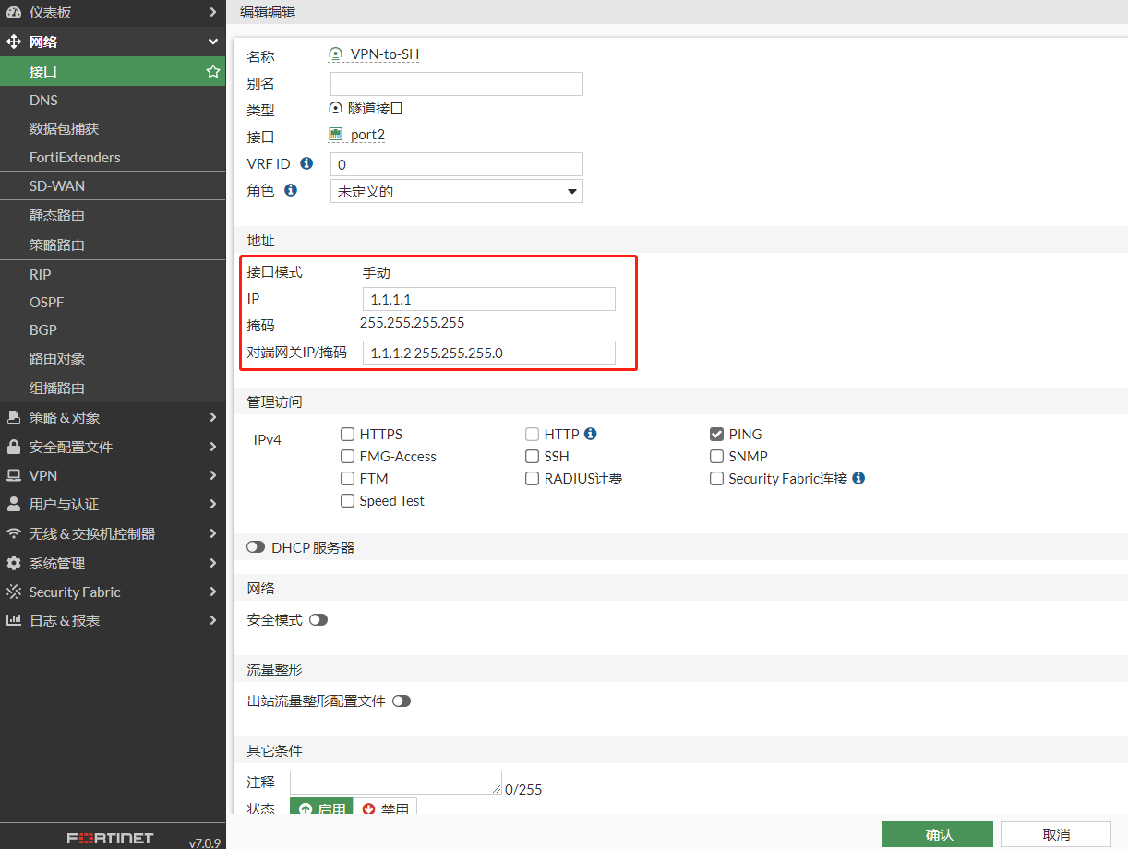Toggle the DHCP 服务器 switch
Screen dimensions: 1128x849
[x=256, y=547]
